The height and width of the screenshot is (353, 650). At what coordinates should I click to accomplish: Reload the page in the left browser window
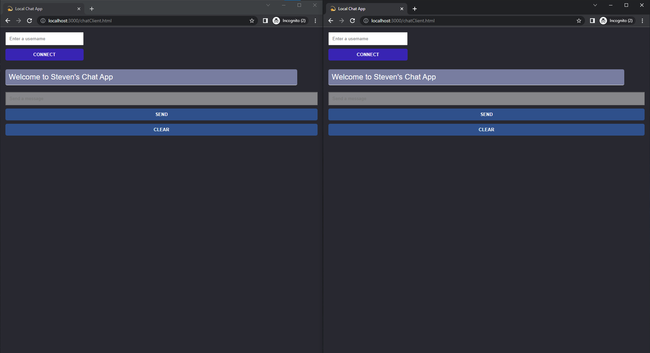[29, 21]
